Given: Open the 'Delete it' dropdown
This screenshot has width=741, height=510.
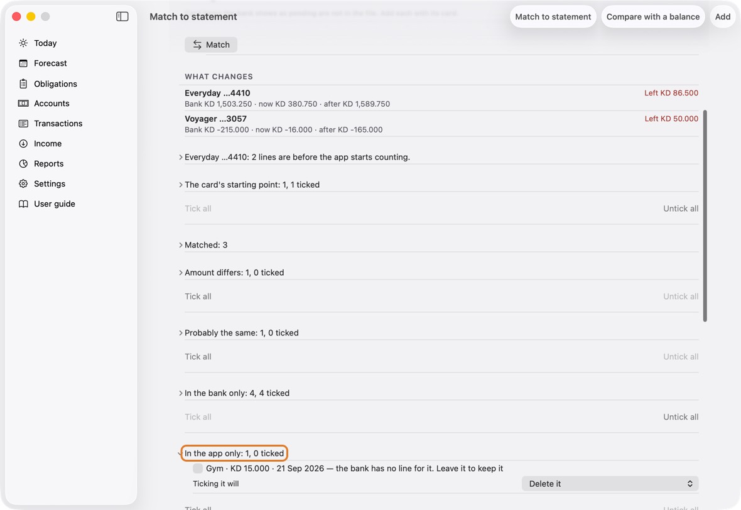Looking at the screenshot, I should (x=610, y=484).
